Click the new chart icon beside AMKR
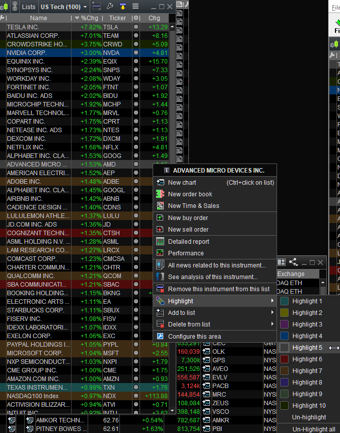This screenshot has height=433, width=340. point(206,420)
